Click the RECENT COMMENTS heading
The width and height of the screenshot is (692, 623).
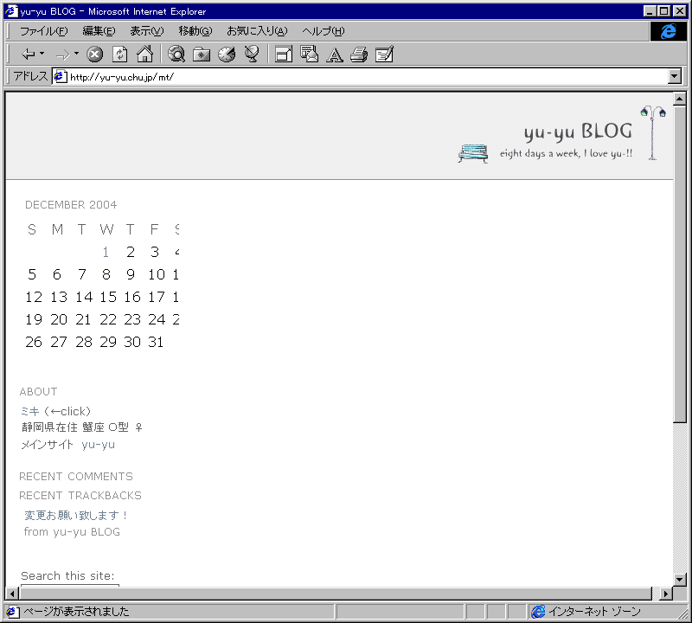[76, 477]
